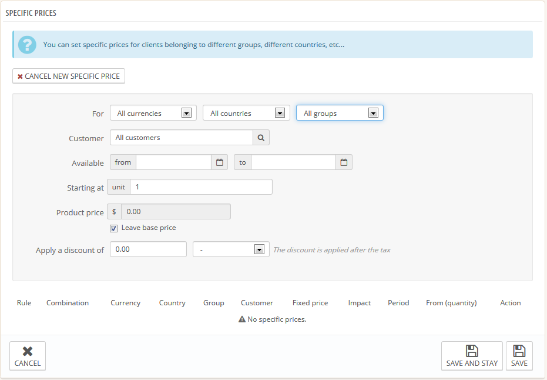Open the 'from' date calendar icon
547x380 pixels.
219,162
